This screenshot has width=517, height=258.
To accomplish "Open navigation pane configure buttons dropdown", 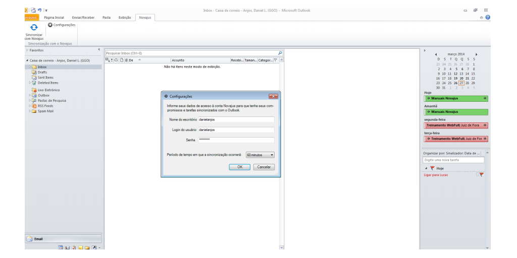I will 99,248.
